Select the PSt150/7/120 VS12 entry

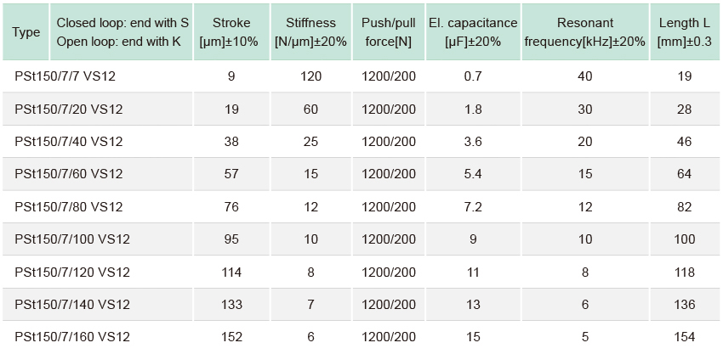coord(72,272)
